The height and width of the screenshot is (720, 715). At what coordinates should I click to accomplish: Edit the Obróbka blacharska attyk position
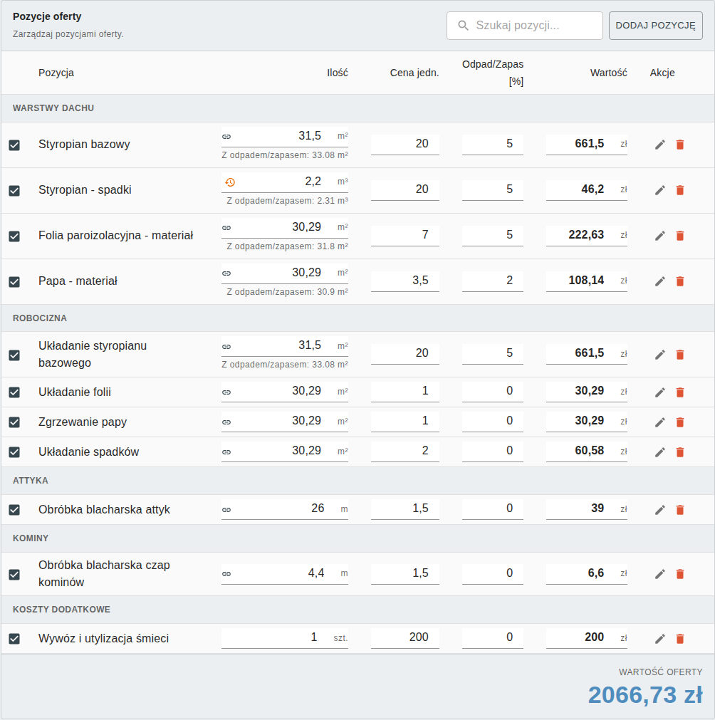pyautogui.click(x=660, y=510)
